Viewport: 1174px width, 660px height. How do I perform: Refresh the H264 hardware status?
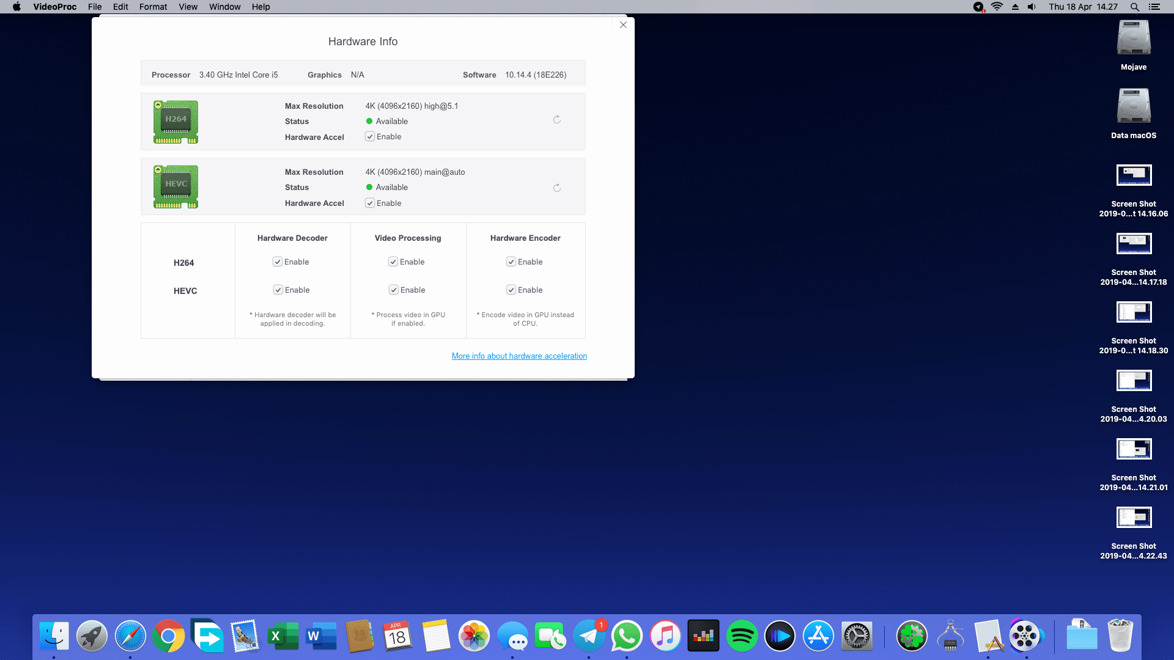point(557,120)
